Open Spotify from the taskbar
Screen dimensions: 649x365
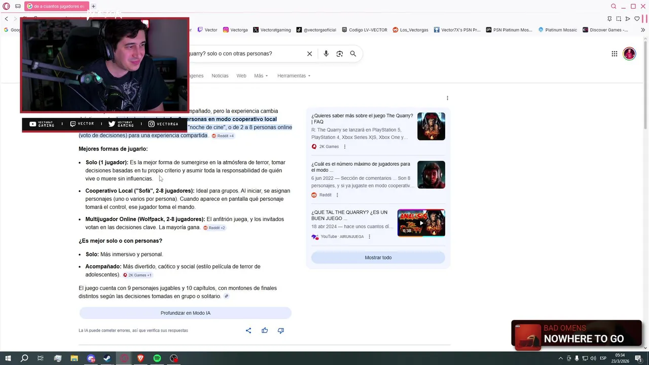coord(157,358)
